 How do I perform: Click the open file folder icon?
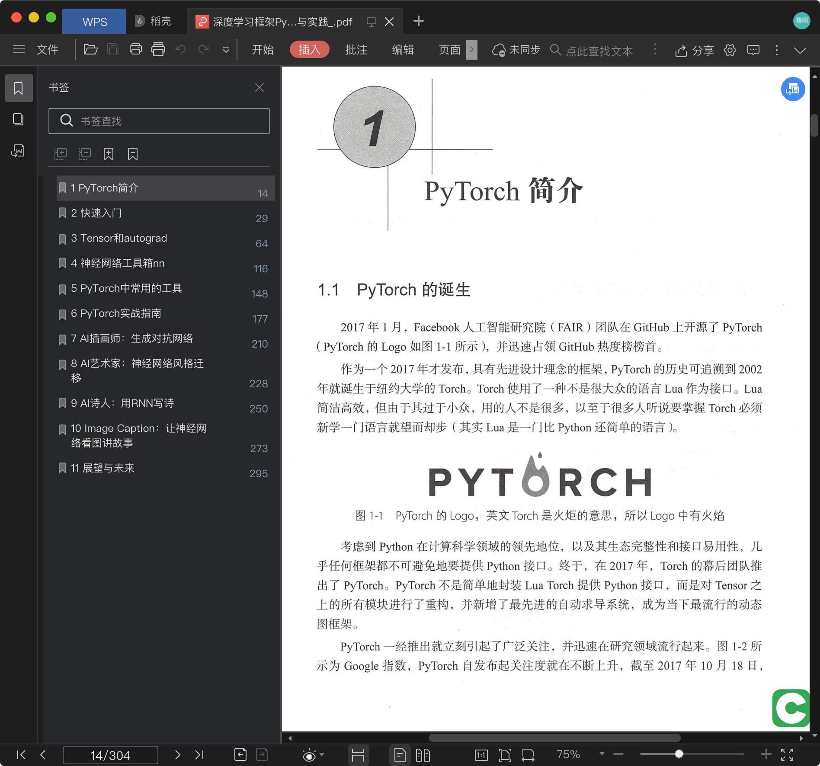[90, 50]
